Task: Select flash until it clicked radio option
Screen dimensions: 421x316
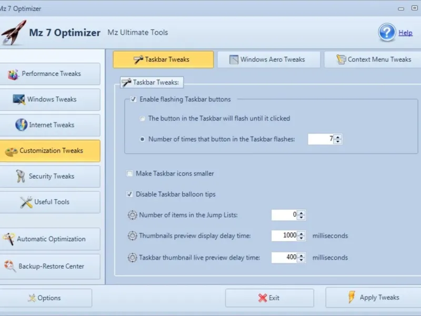Action: tap(142, 118)
